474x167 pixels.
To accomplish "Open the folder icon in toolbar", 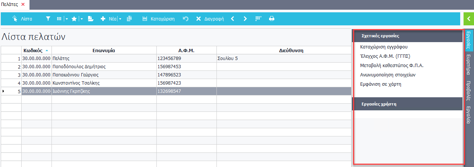I will pos(91,18).
